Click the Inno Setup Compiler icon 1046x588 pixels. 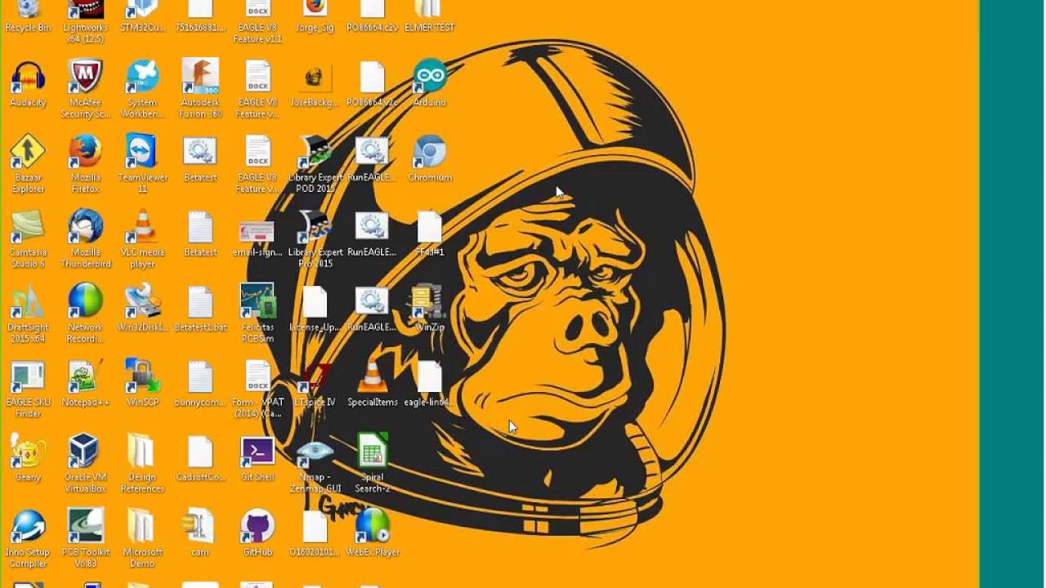tap(28, 527)
